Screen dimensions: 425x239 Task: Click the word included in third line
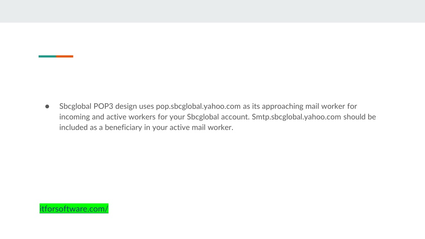tap(73, 127)
